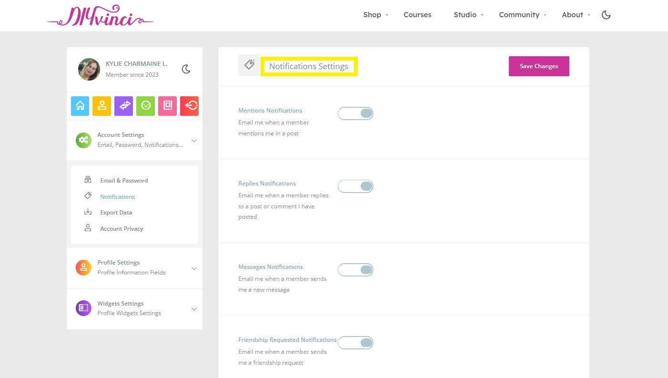Click the Messages Notifications label
This screenshot has width=668, height=378.
271,267
